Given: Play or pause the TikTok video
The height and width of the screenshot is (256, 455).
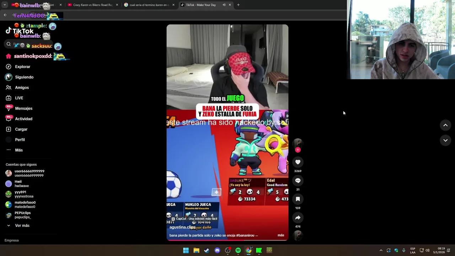Looking at the screenshot, I should 227,132.
